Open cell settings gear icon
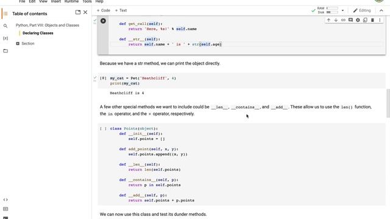 pyautogui.click(x=358, y=20)
